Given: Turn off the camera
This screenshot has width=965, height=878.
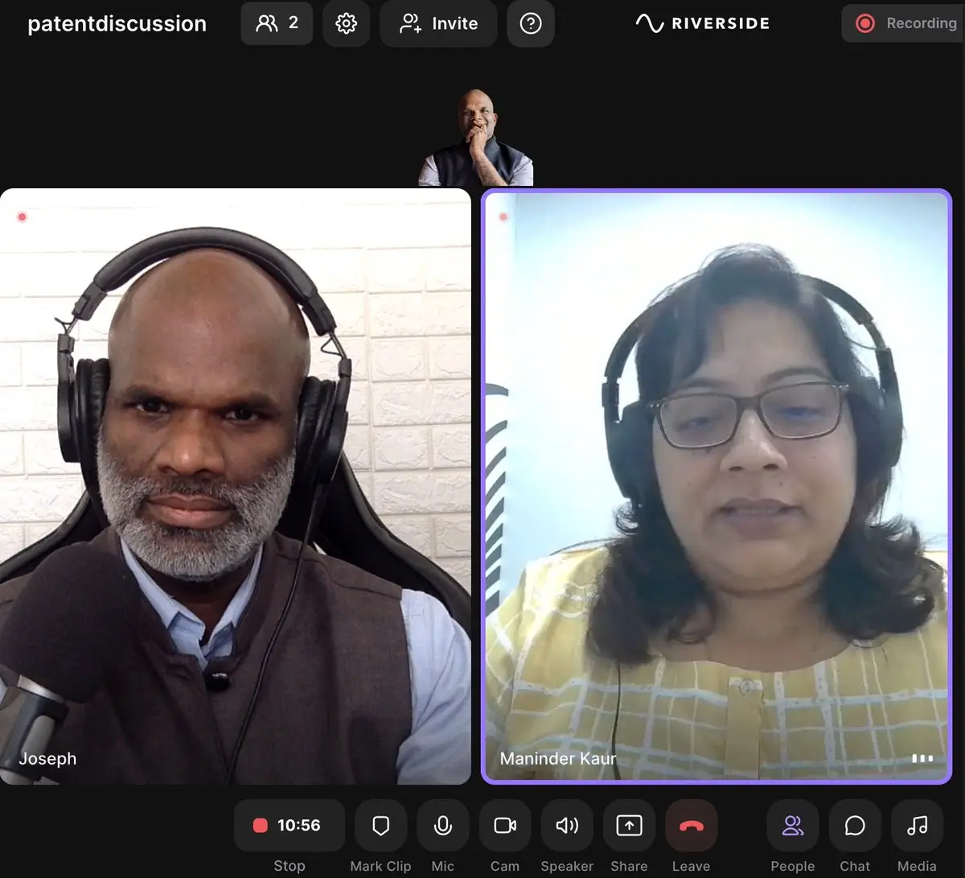Looking at the screenshot, I should click(505, 826).
